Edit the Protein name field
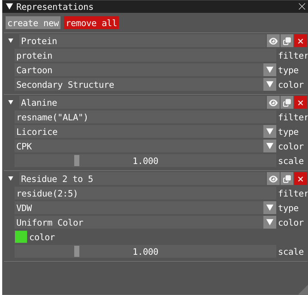The image size is (308, 295). tap(142, 41)
